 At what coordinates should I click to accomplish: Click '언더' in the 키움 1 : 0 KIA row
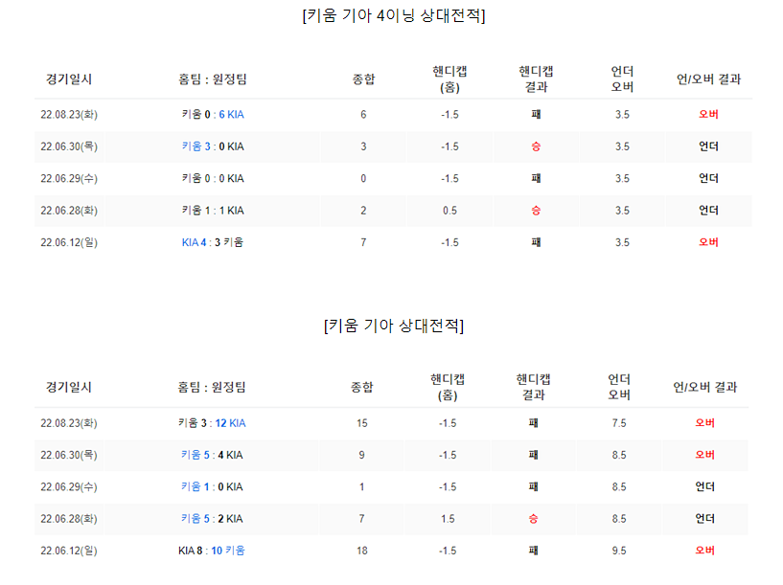point(705,486)
